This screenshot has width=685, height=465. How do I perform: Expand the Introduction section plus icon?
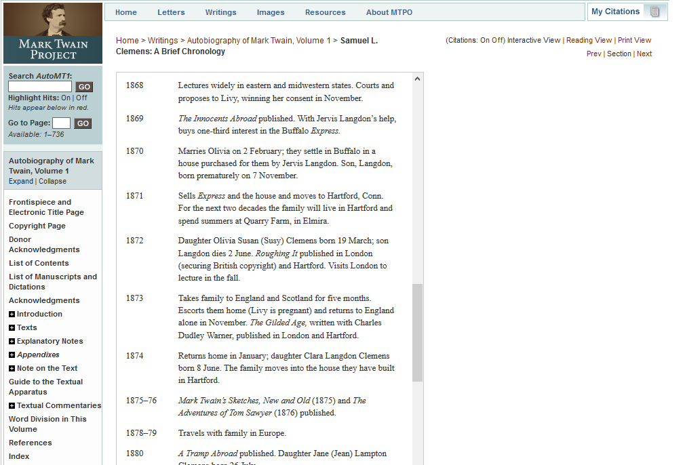12,314
